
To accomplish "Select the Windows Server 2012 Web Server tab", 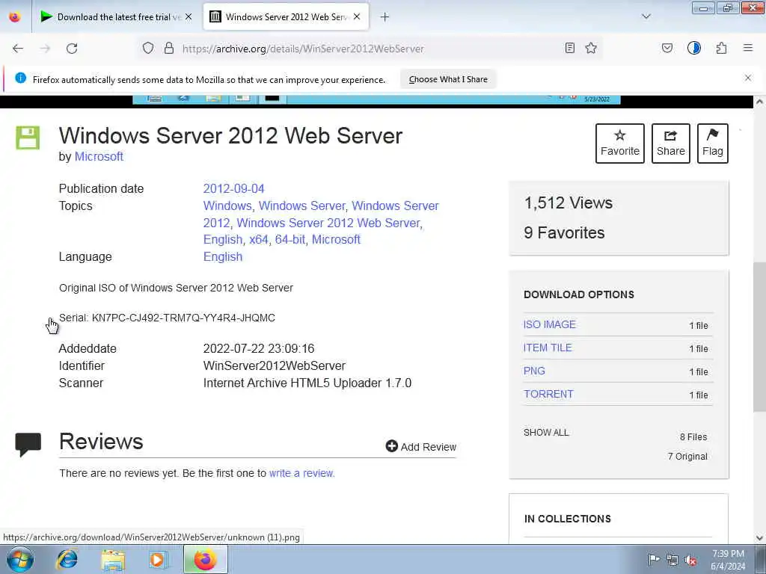I will click(286, 17).
